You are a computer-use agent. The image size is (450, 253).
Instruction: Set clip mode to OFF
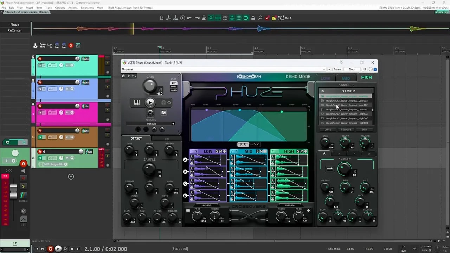174,83
